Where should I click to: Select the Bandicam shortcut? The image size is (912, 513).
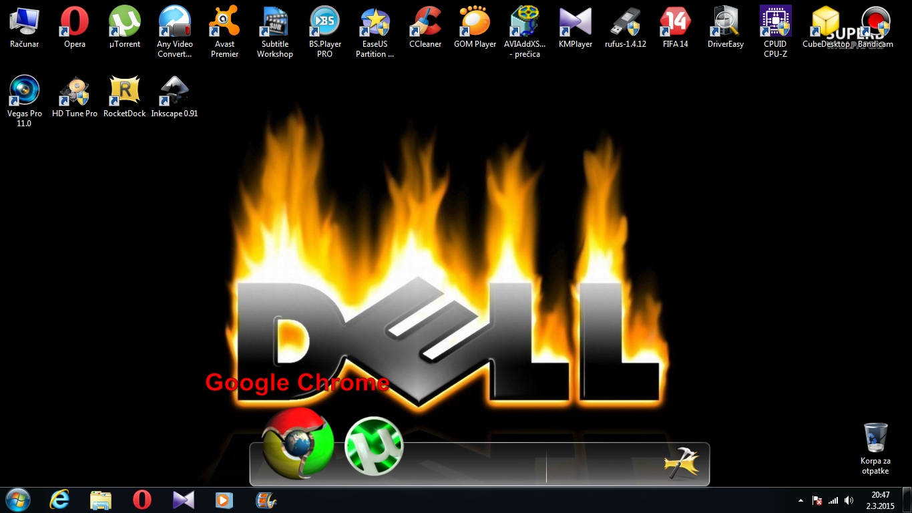[x=875, y=27]
